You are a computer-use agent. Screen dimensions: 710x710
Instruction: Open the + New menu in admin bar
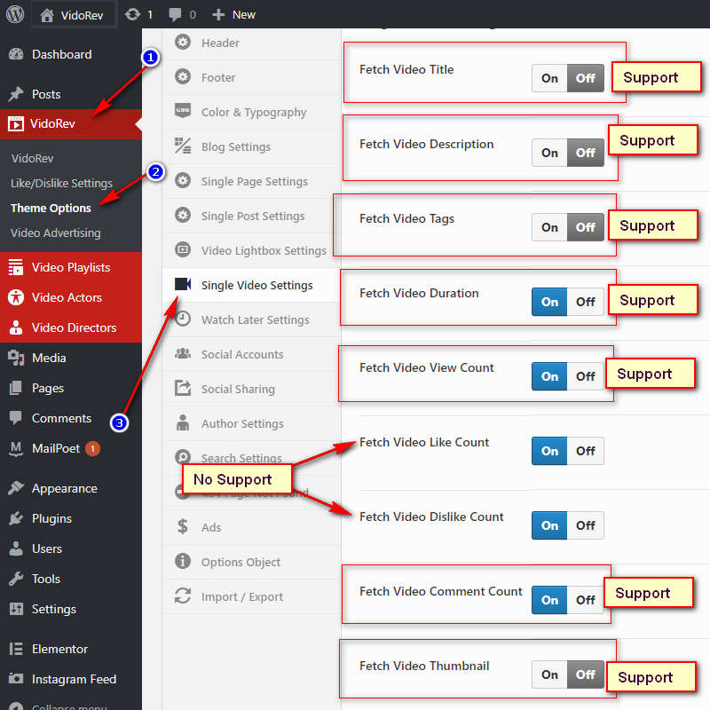click(x=234, y=14)
